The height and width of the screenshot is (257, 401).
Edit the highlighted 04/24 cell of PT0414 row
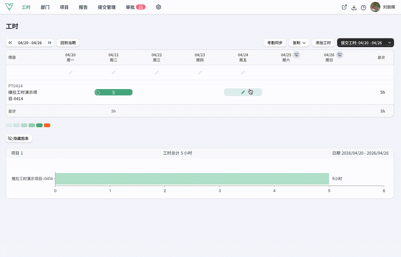coord(243,92)
